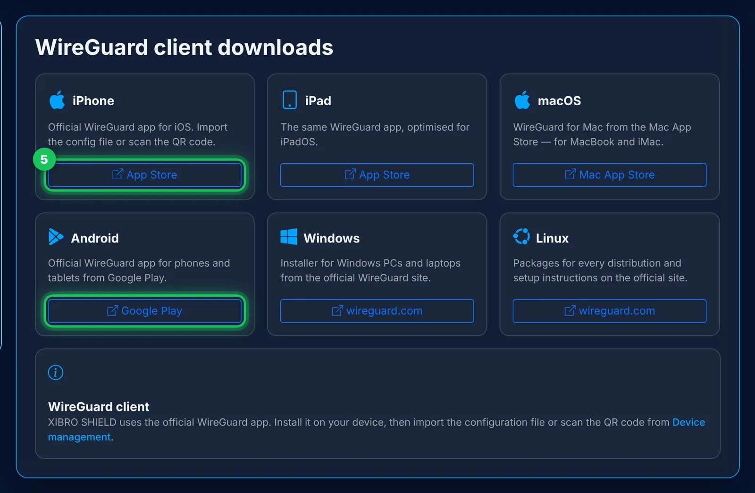Open the App Store button in the iPad card
Image resolution: width=755 pixels, height=493 pixels.
coord(377,175)
